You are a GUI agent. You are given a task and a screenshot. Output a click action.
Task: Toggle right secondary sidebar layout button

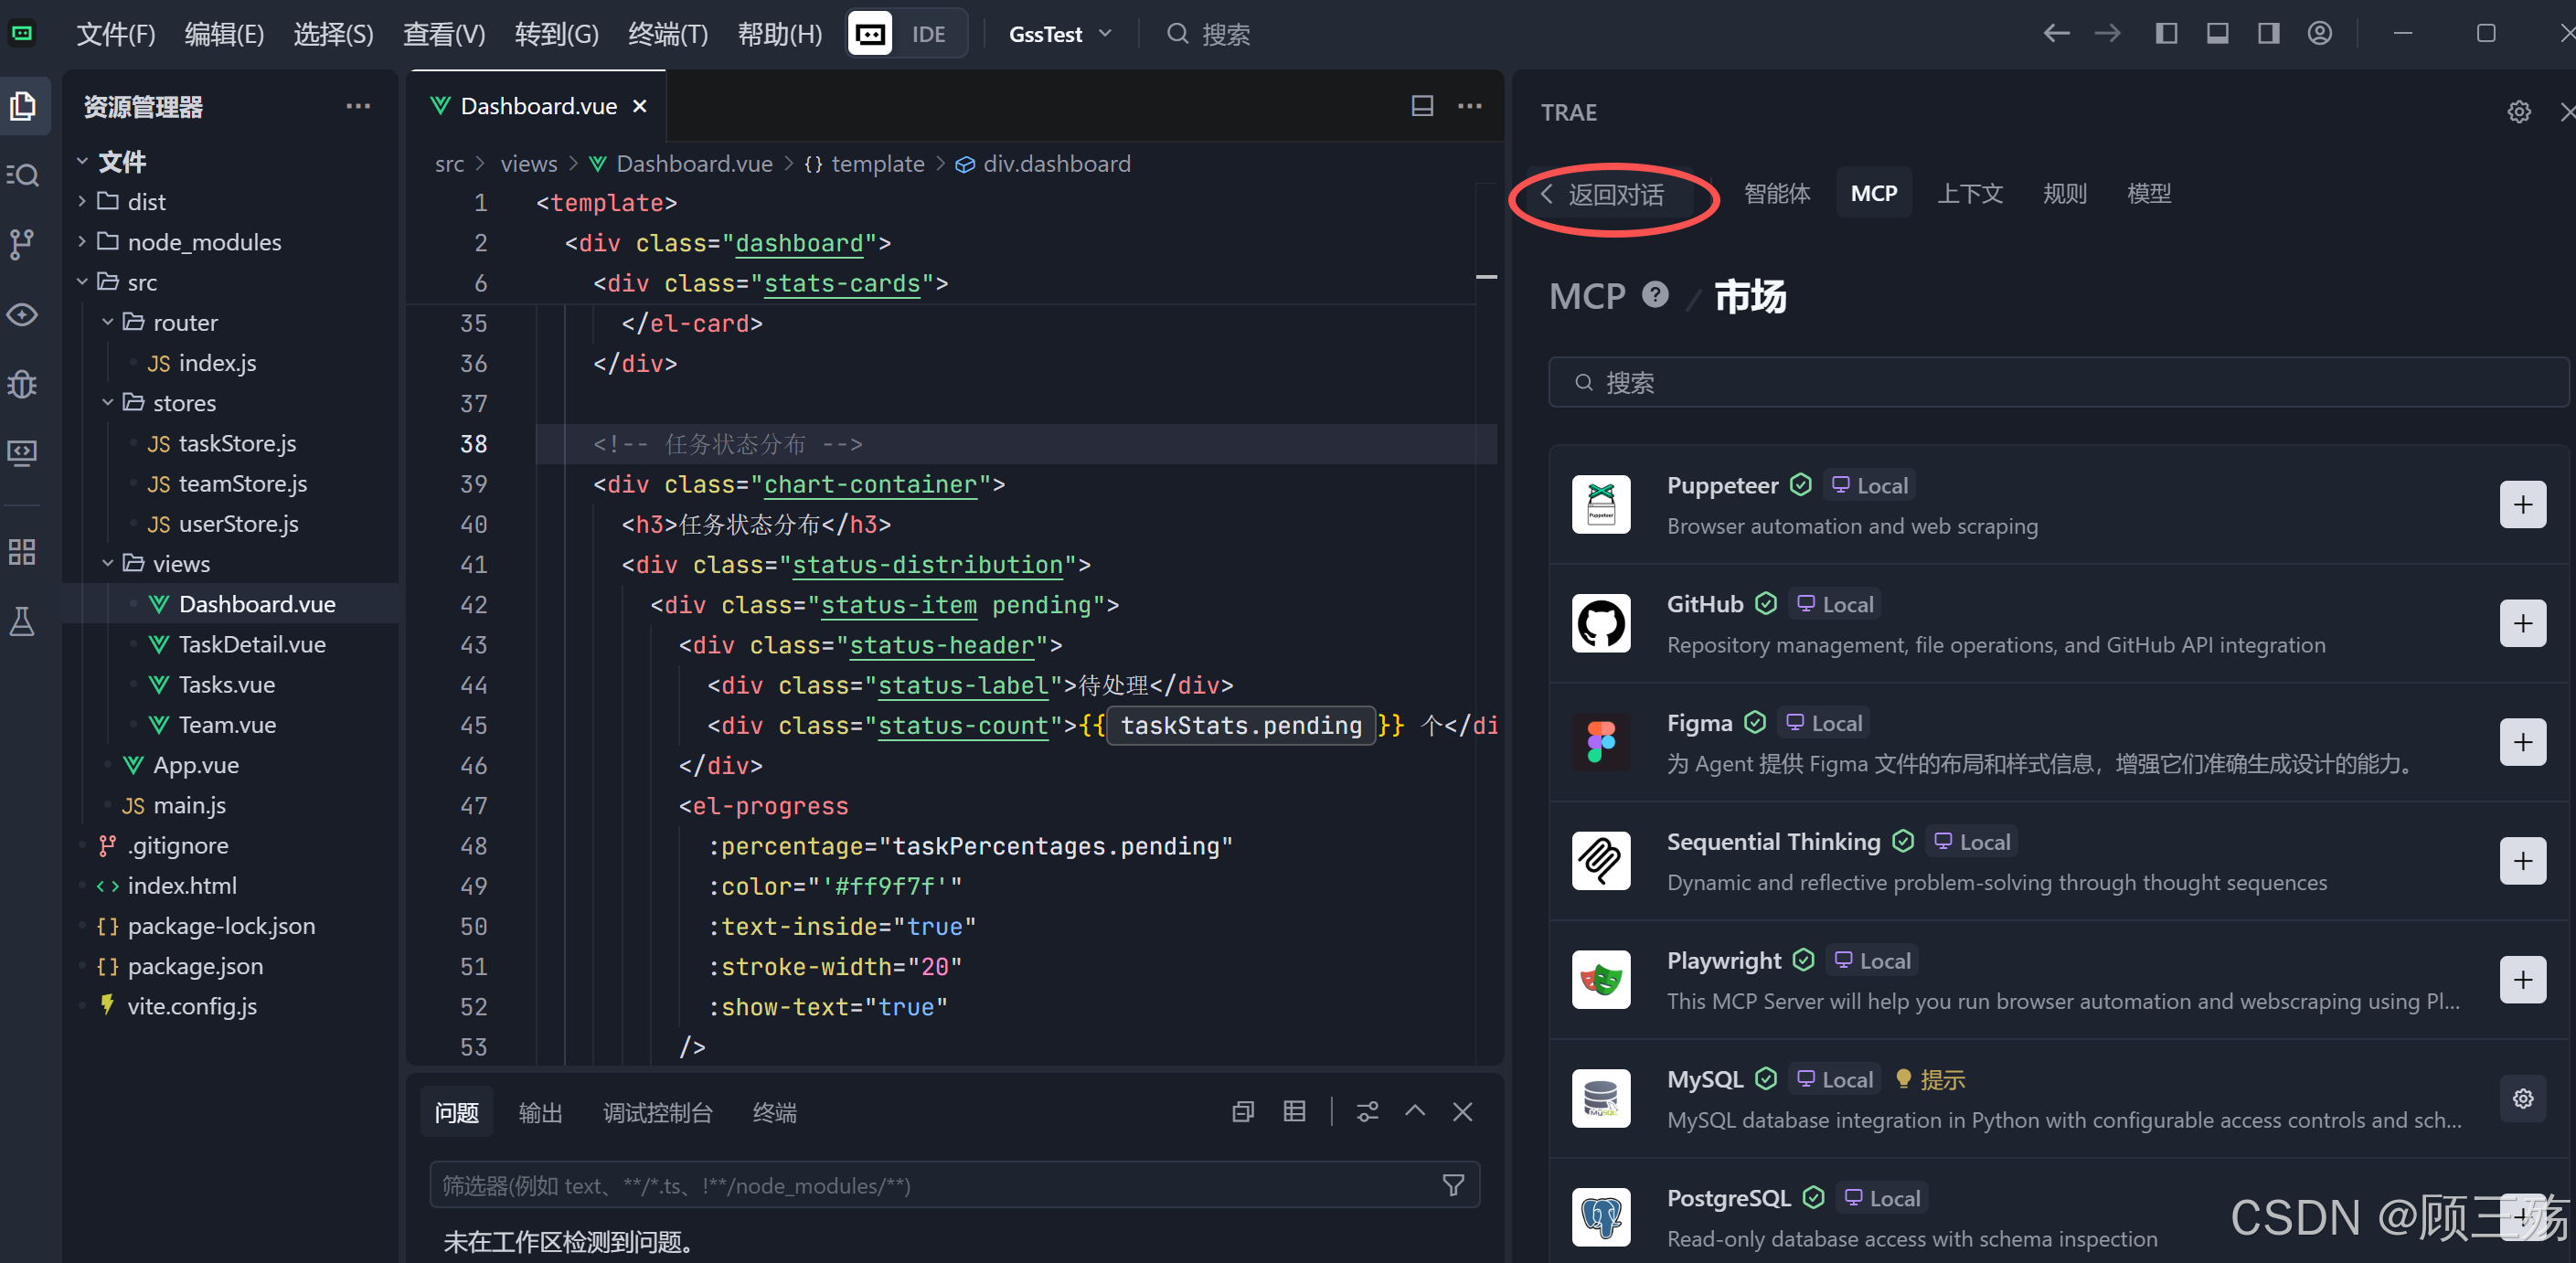point(2268,34)
